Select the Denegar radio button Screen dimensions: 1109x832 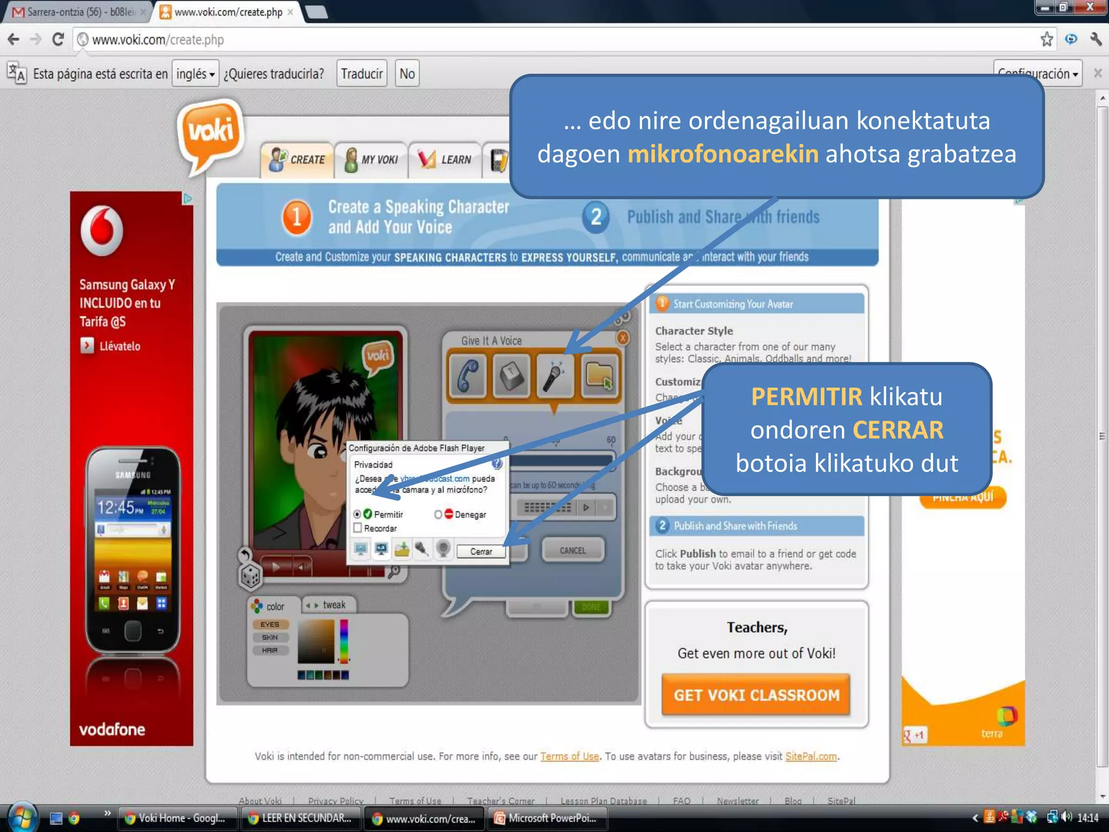[438, 514]
